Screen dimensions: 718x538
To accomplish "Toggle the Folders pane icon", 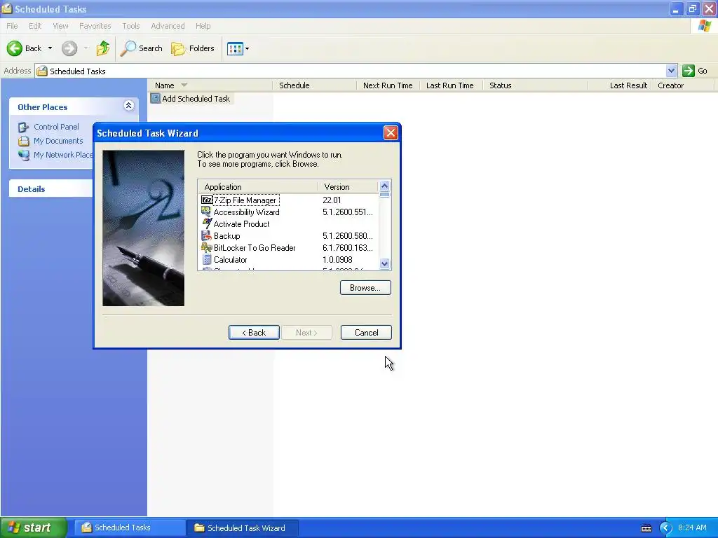I will [178, 48].
